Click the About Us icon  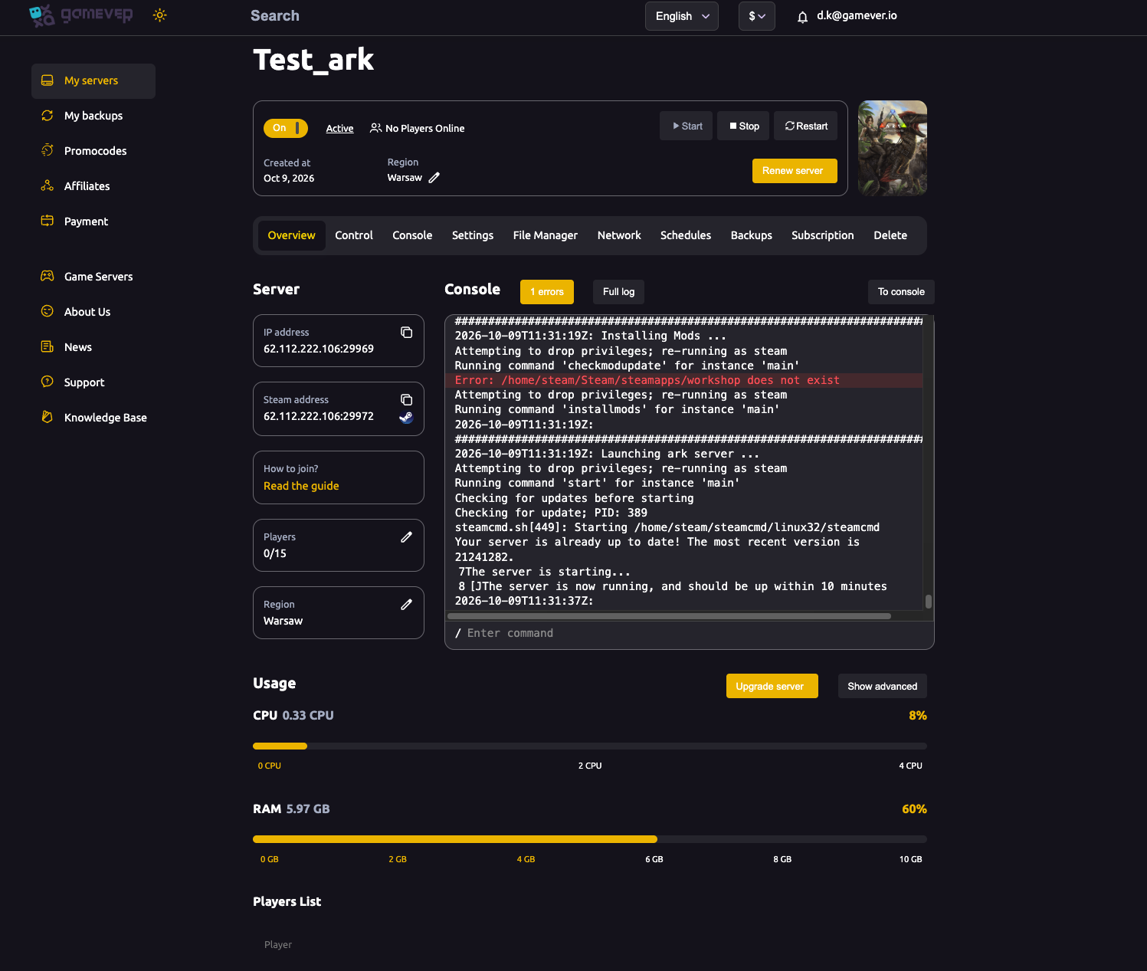(48, 311)
